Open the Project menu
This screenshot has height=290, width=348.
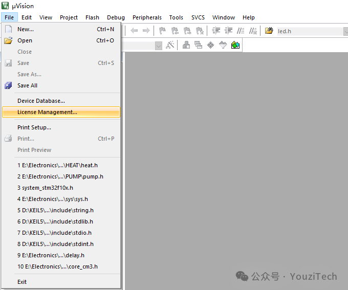tap(69, 17)
